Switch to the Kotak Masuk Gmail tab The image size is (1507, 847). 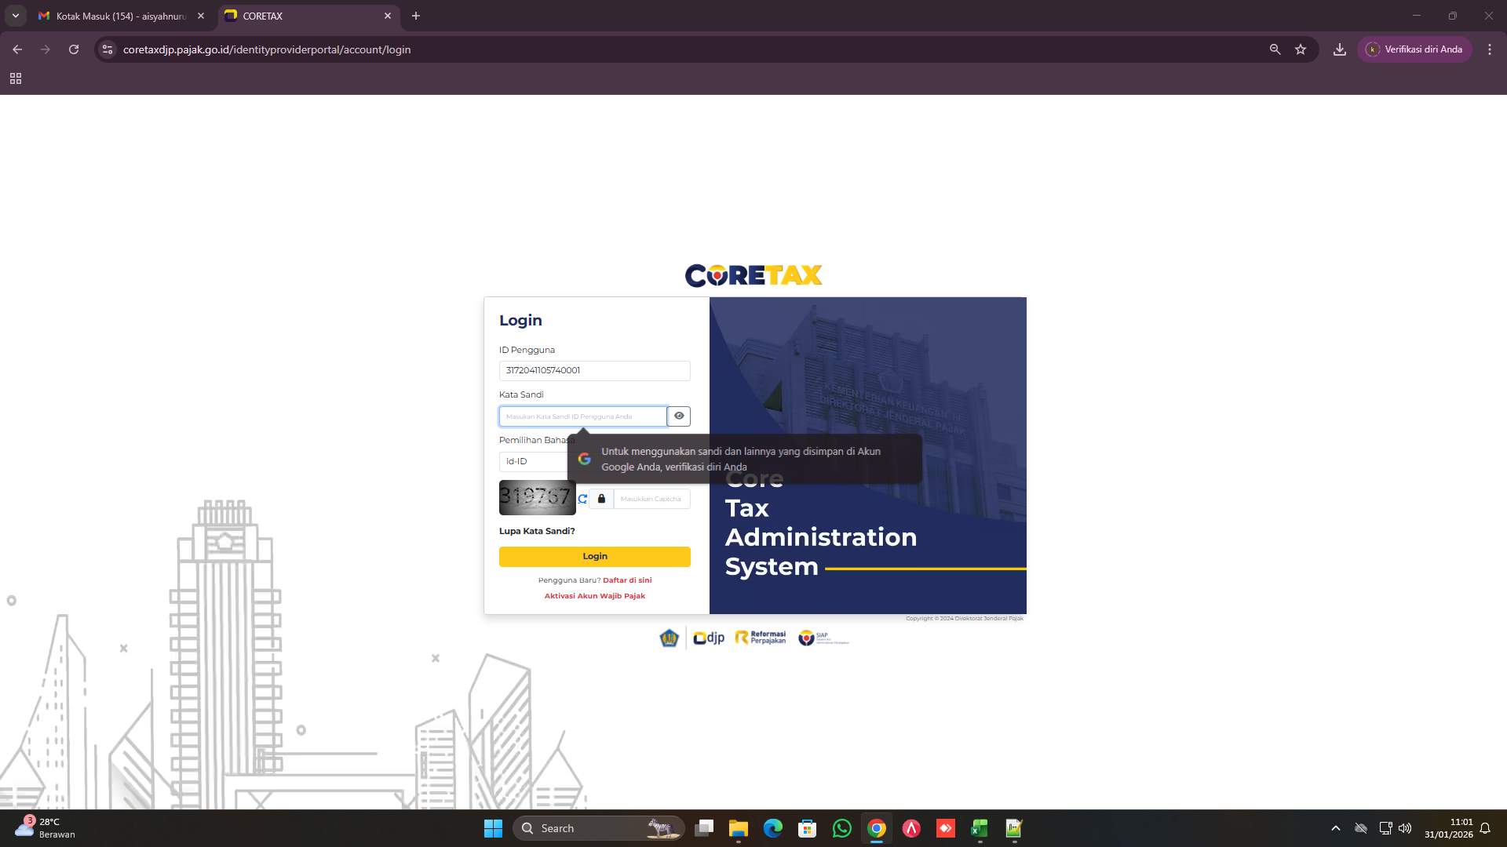(118, 16)
